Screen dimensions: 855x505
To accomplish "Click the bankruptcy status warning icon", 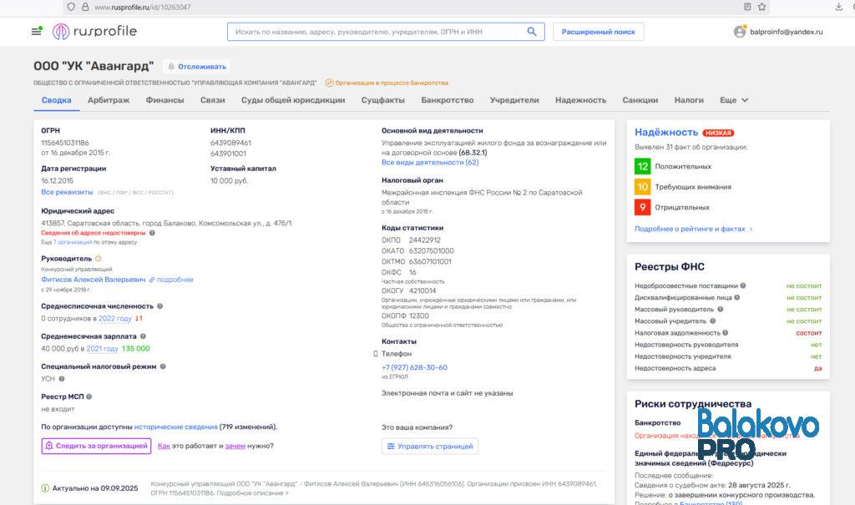I will click(329, 83).
